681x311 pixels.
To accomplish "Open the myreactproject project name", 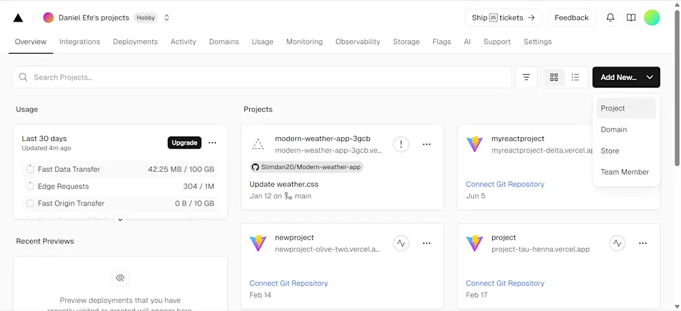I will point(517,139).
